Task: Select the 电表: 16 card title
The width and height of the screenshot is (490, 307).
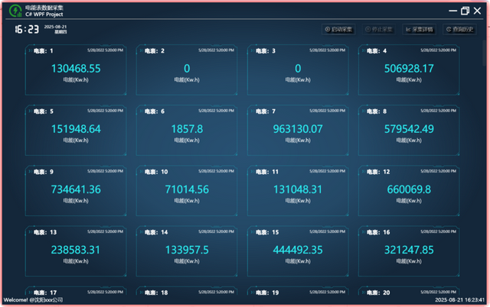Action: click(x=378, y=232)
